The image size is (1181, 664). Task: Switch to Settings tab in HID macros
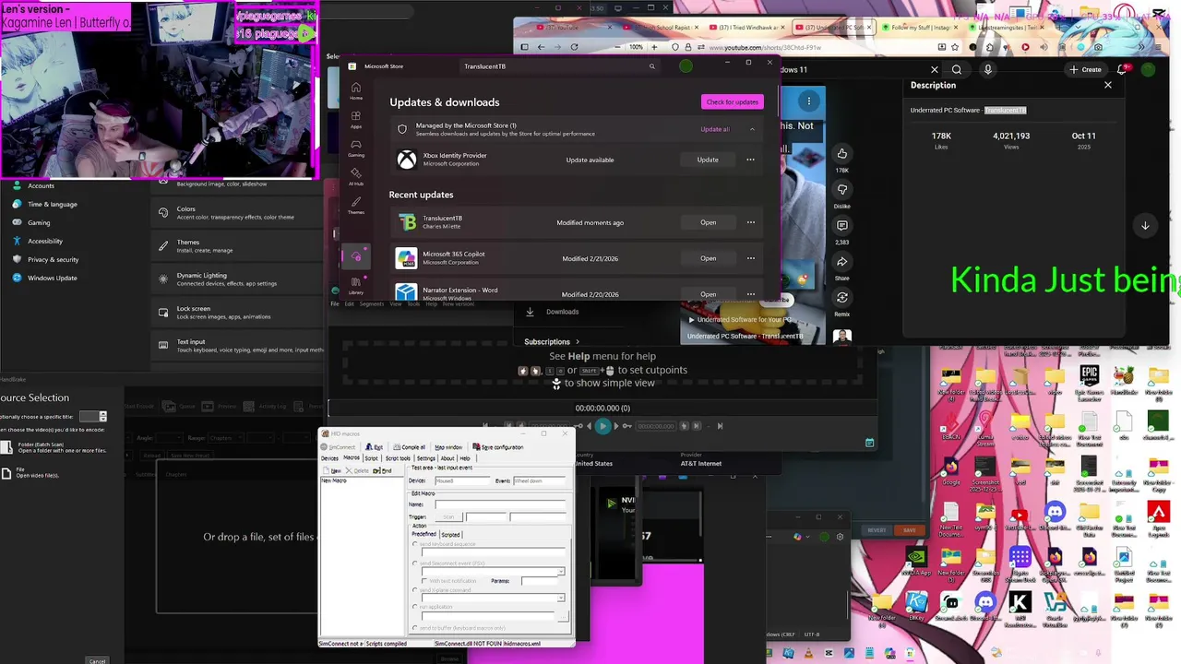click(x=425, y=458)
